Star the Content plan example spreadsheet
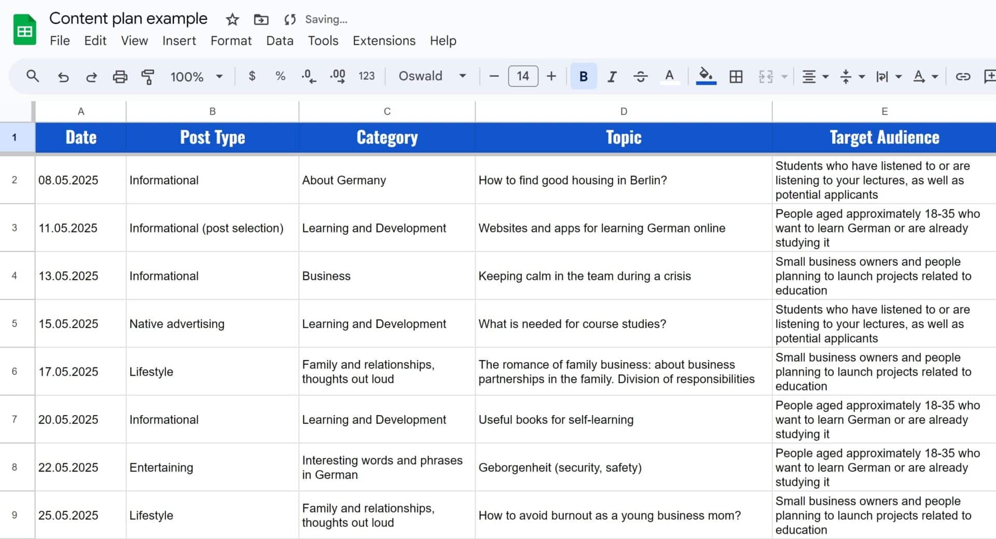Image resolution: width=996 pixels, height=539 pixels. click(x=232, y=19)
